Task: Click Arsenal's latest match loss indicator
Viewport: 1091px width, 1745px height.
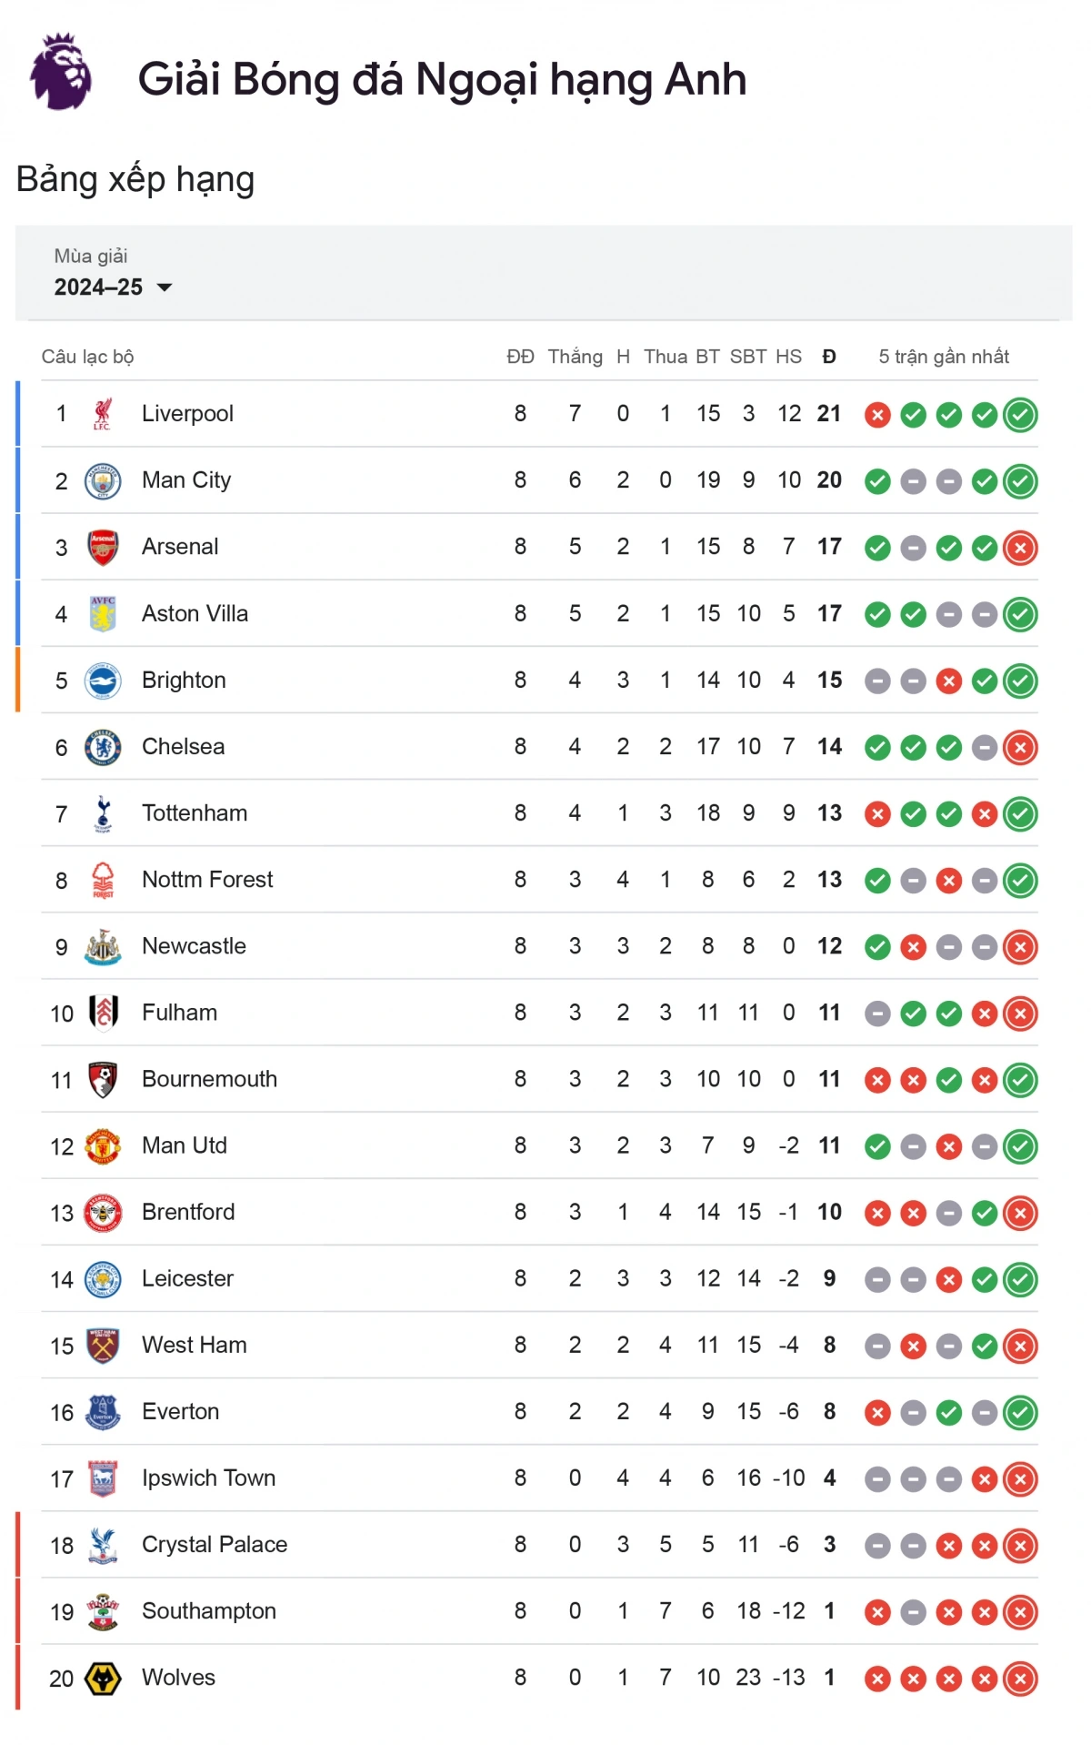Action: point(1020,548)
